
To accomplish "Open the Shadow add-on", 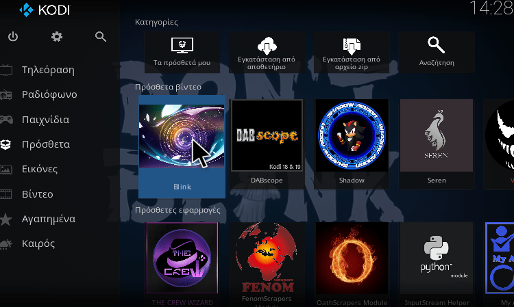I will click(352, 144).
